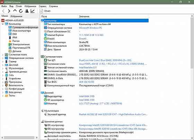Click the Intel Bearlake G31 link
The image size is (194, 140).
pyautogui.click(x=88, y=67)
